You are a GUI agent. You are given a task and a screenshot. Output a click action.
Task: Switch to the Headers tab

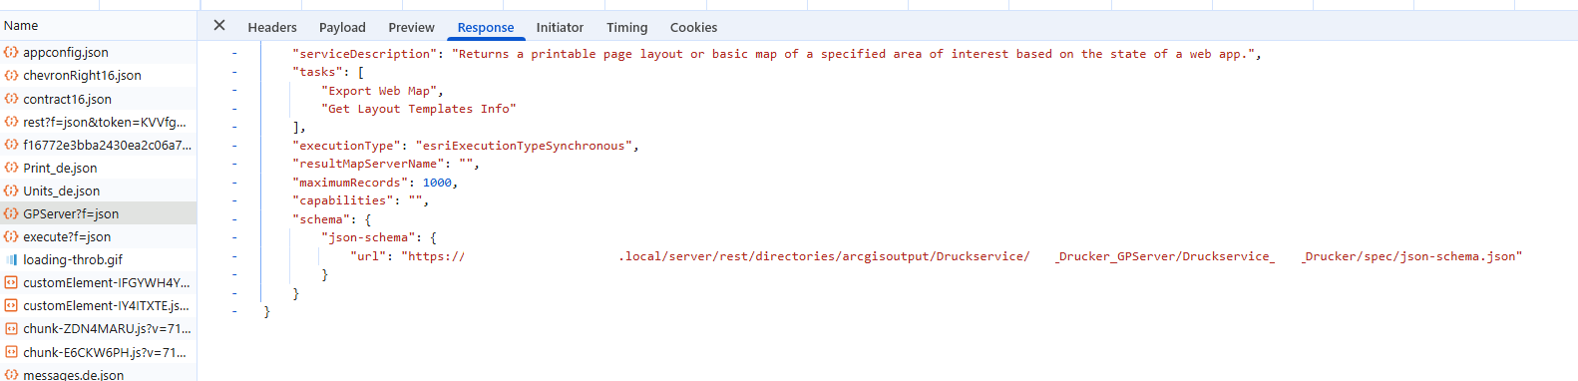pyautogui.click(x=272, y=27)
